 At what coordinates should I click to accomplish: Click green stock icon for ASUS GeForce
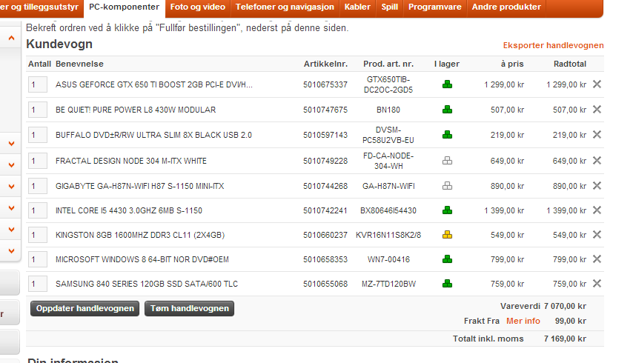pos(447,84)
